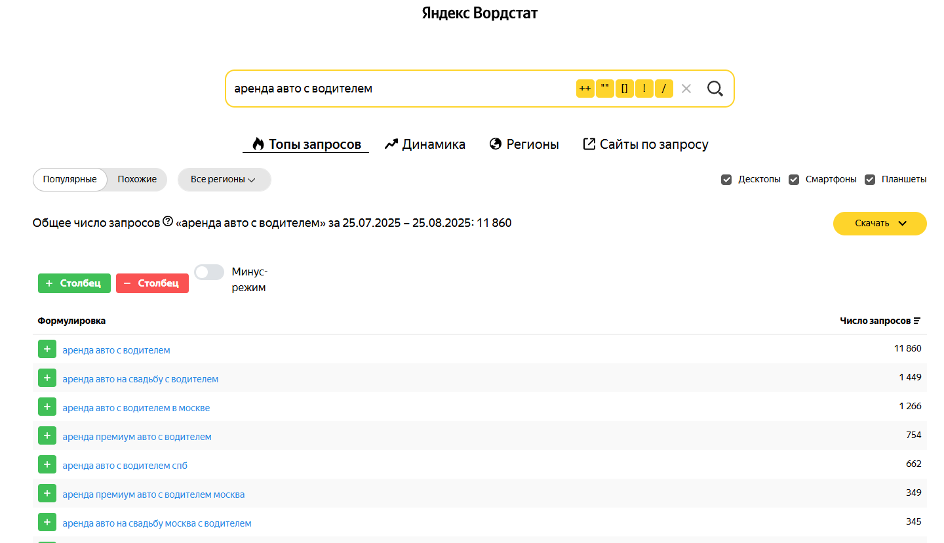Click the exclamation mark operator button

coord(644,89)
